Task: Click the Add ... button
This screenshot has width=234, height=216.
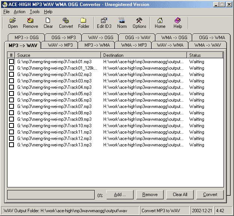Action: point(120,195)
